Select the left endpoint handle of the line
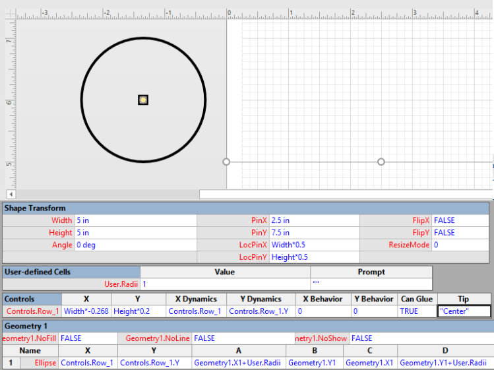Image resolution: width=494 pixels, height=370 pixels. coord(226,162)
